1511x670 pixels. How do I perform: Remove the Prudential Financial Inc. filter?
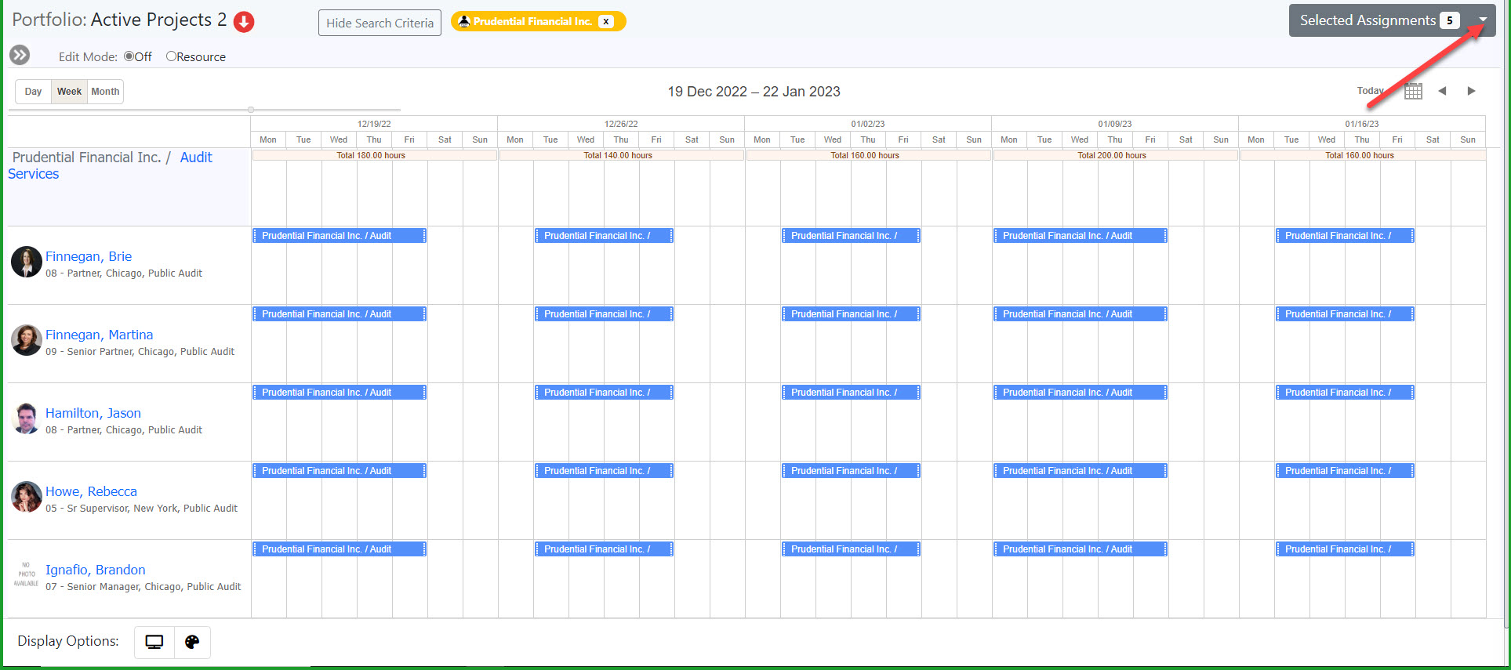tap(605, 22)
